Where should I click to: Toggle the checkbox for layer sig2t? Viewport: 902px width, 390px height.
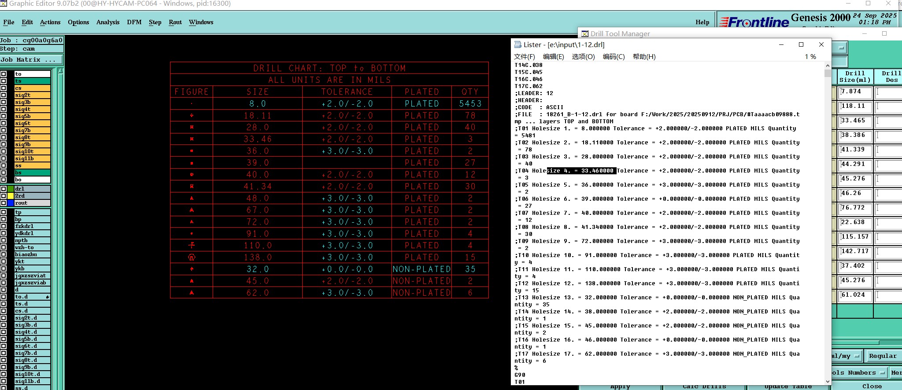(4, 95)
